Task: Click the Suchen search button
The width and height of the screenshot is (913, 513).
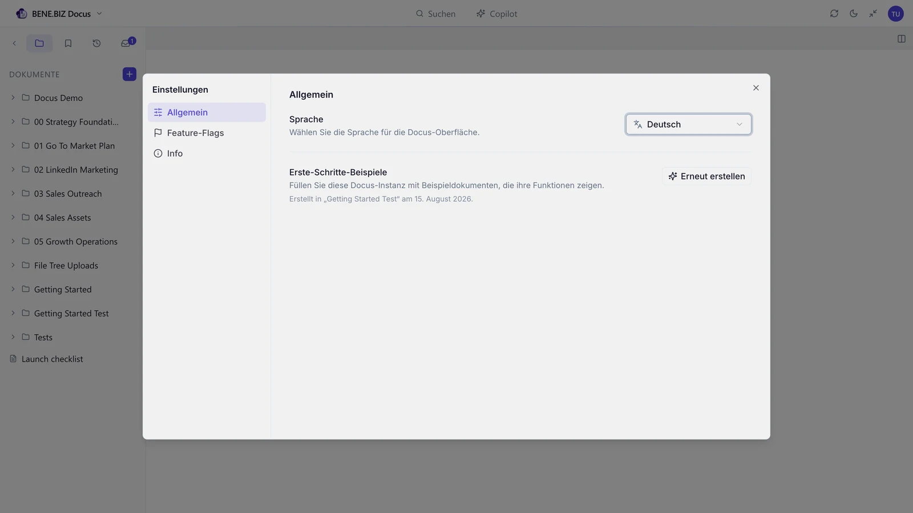Action: click(435, 14)
